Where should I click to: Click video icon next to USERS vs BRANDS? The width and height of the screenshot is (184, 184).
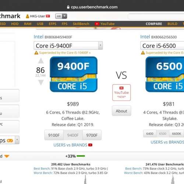click(x=90, y=145)
